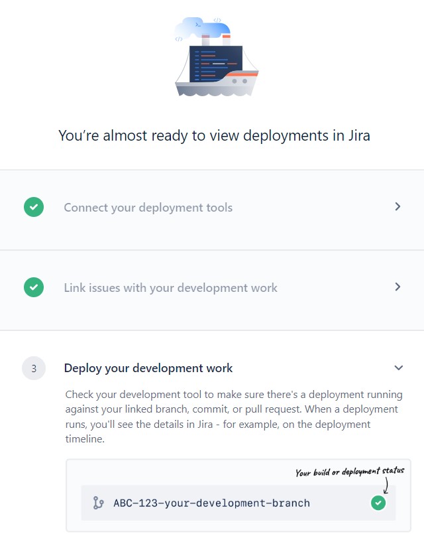This screenshot has height=534, width=424.
Task: Expand the Link issues with your development work chevron
Action: point(397,287)
